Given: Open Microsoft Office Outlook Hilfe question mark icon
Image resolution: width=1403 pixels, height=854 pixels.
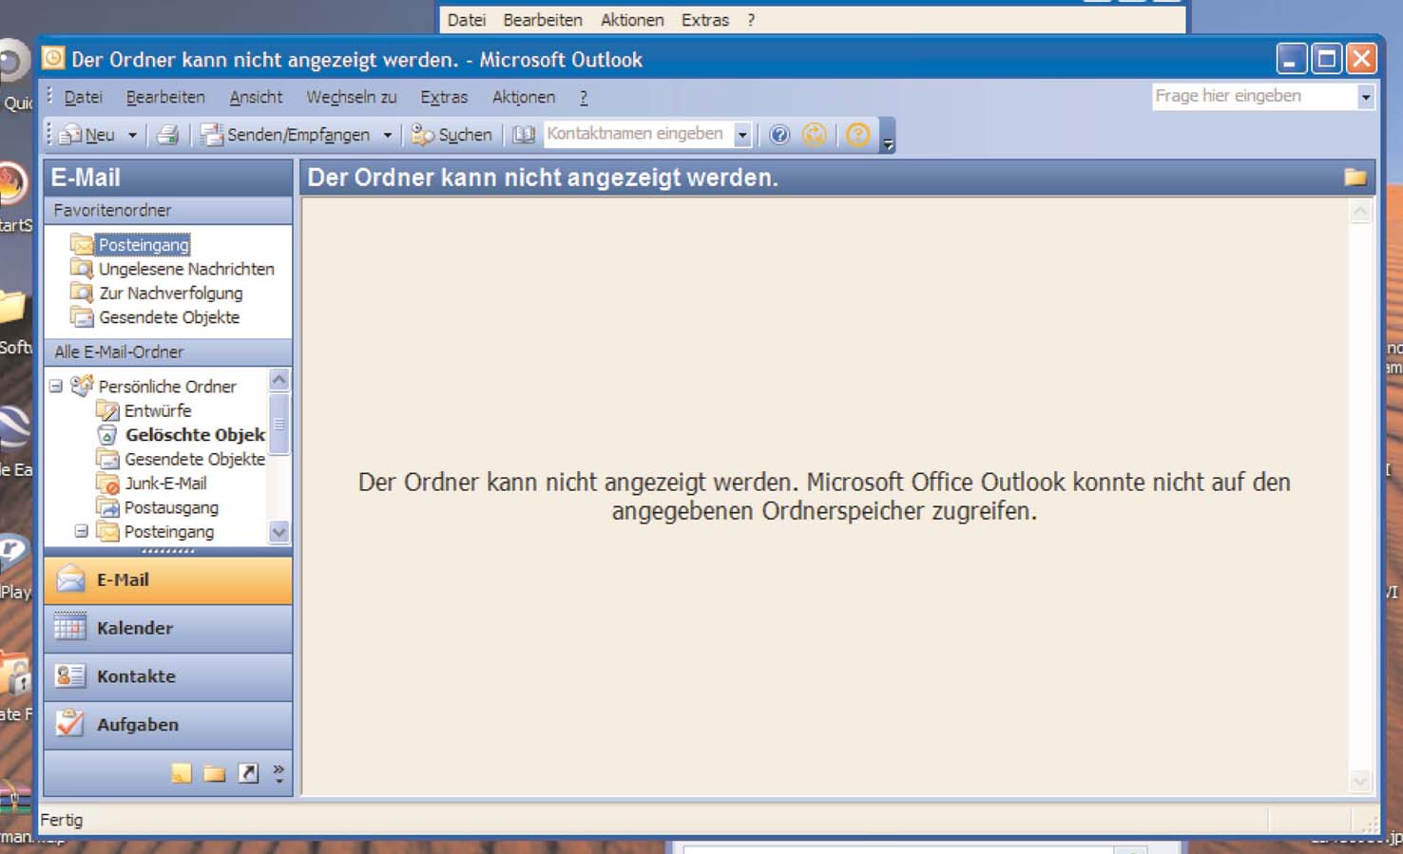Looking at the screenshot, I should point(780,134).
